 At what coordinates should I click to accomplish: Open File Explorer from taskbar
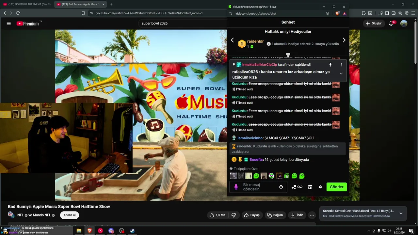coord(79,231)
